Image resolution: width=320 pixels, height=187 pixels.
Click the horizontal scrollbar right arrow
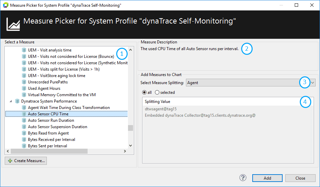(x=125, y=151)
